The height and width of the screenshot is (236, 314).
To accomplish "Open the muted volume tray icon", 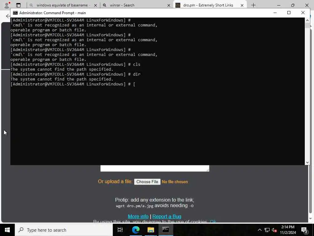I will tap(274, 230).
